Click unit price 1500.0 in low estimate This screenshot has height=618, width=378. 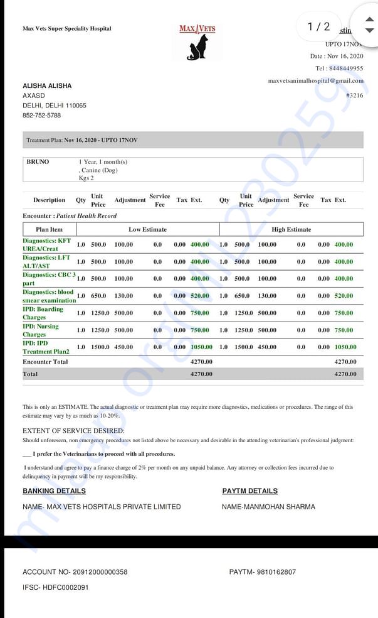click(100, 347)
